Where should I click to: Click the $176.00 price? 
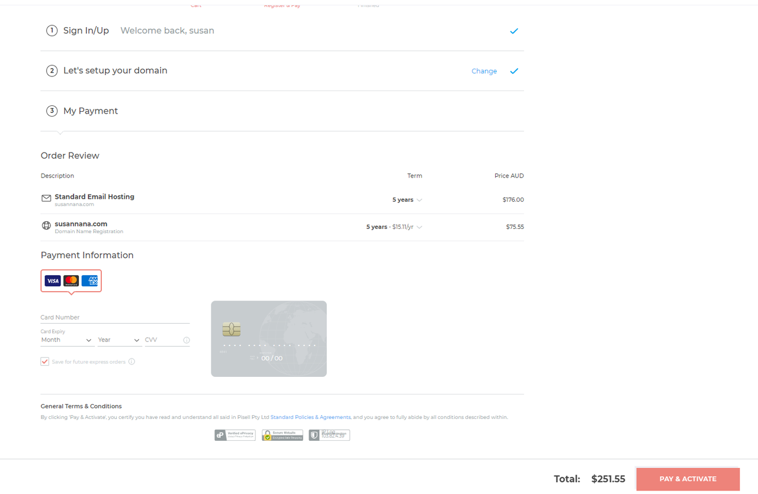tap(513, 200)
